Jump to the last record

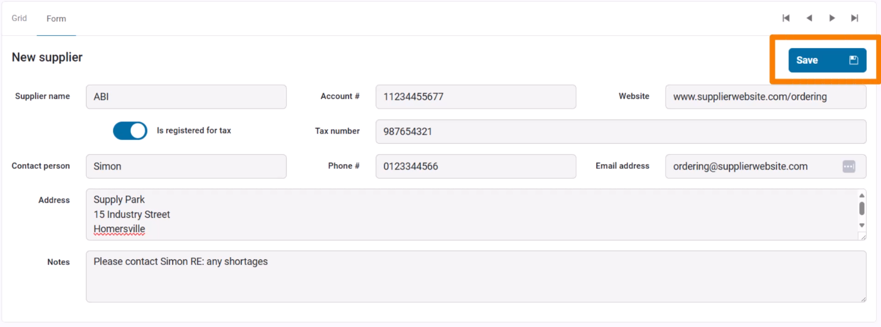(x=855, y=18)
